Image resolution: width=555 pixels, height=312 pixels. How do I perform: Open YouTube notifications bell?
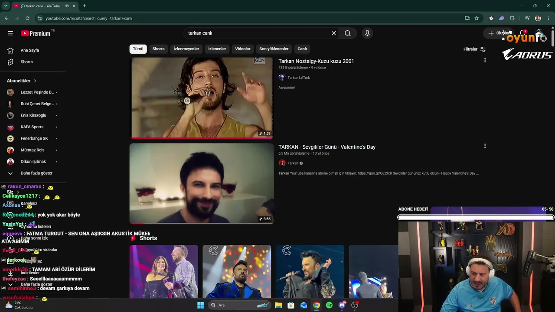pos(523,33)
